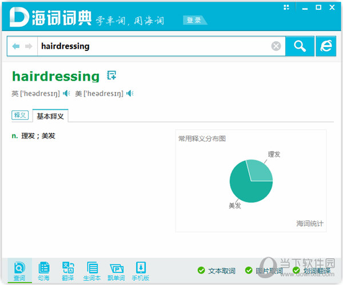Open the 翻译 translation tool

[68, 271]
